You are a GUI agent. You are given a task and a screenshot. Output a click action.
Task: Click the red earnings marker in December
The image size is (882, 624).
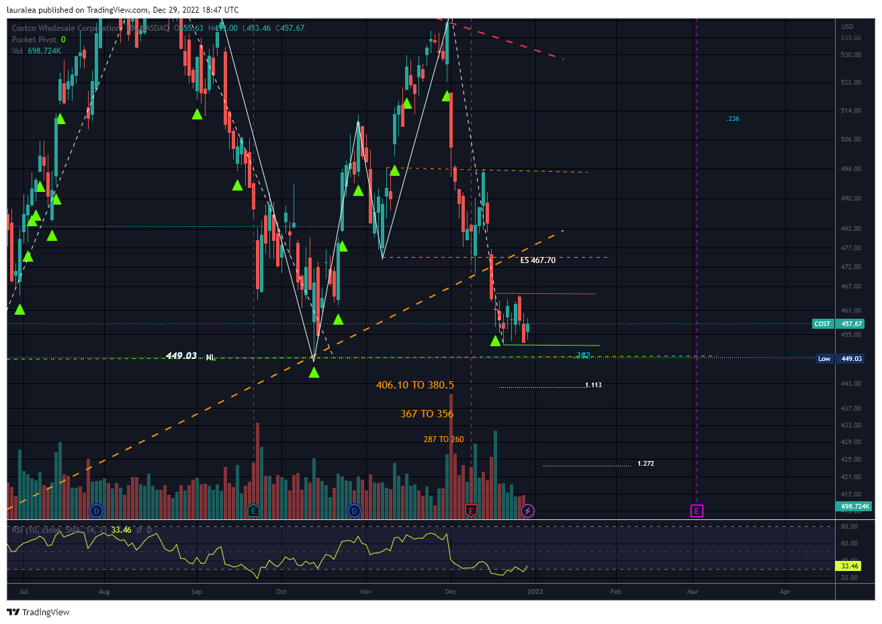[x=471, y=511]
